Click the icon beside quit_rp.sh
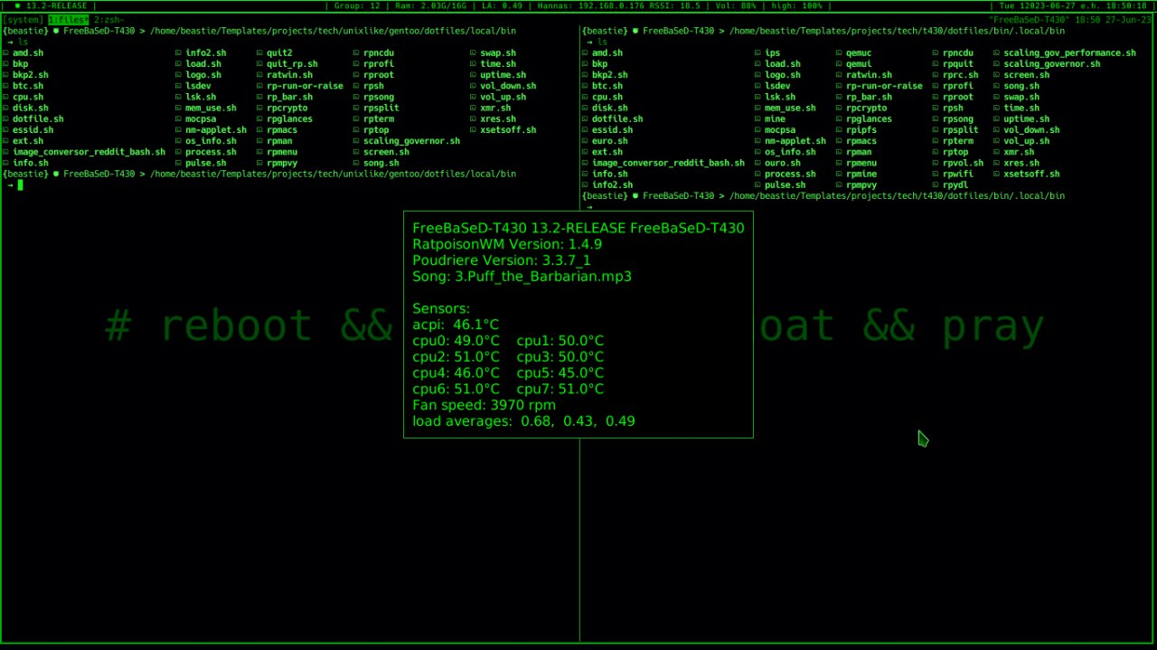 tap(259, 64)
